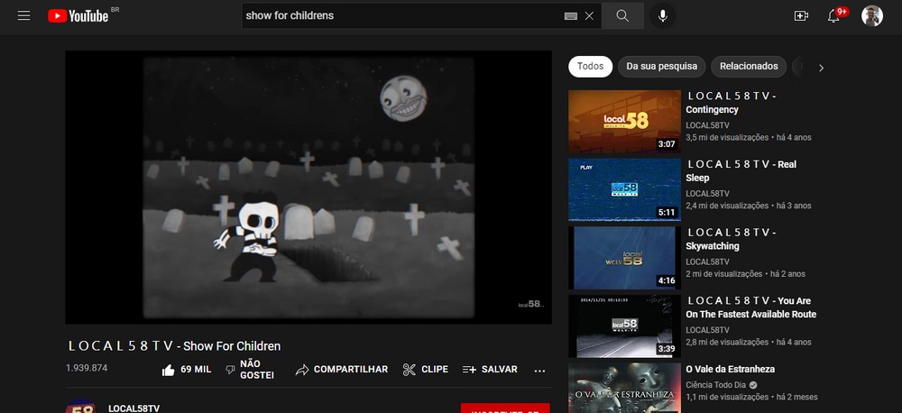Open the account avatar menu
This screenshot has width=902, height=413.
click(872, 15)
